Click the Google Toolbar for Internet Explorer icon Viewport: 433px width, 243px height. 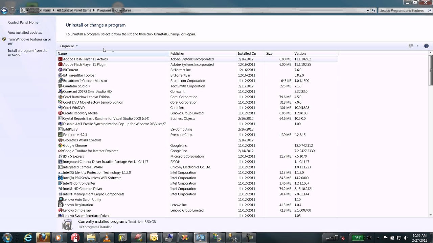[60, 151]
